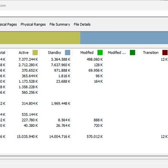Screen dimensions: 168x168
Task: Select the File Details tab
Action: (82, 24)
